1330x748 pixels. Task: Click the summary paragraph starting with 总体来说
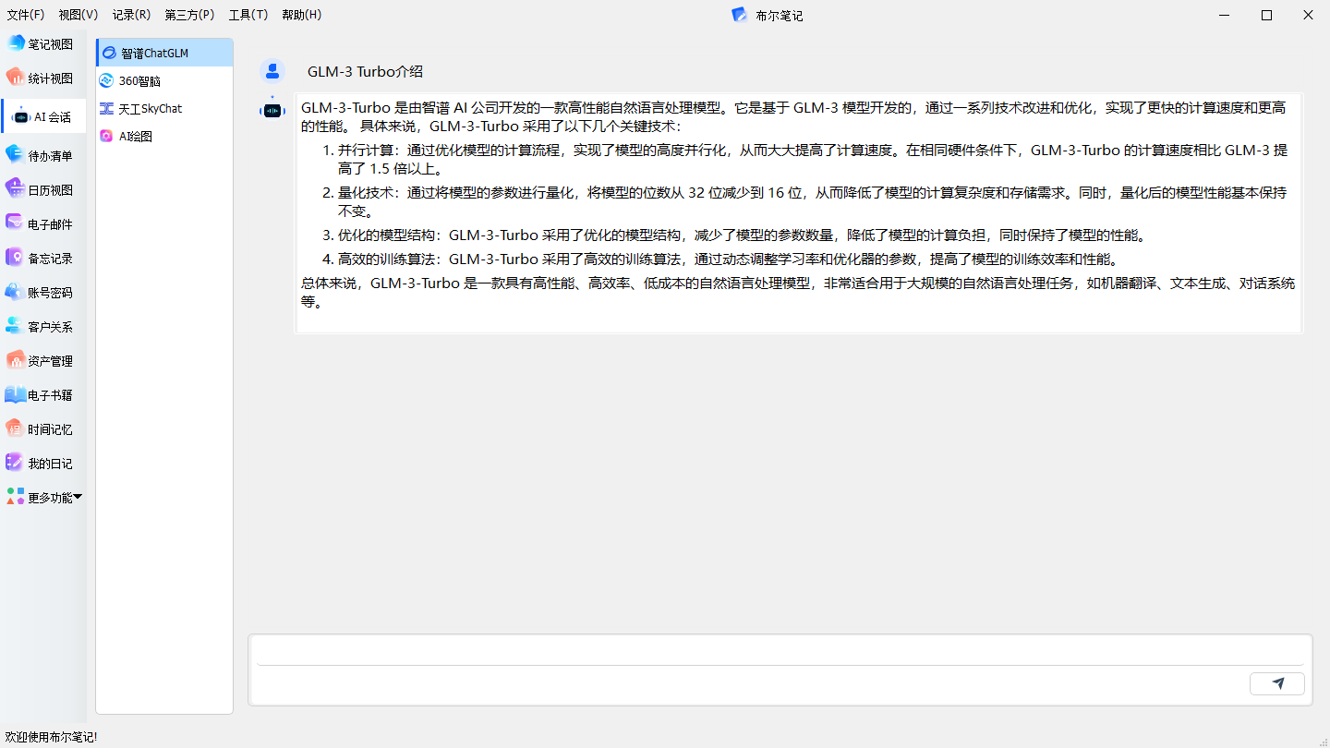(x=798, y=293)
